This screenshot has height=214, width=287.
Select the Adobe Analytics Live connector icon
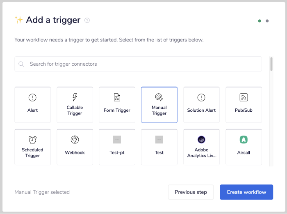(201, 140)
